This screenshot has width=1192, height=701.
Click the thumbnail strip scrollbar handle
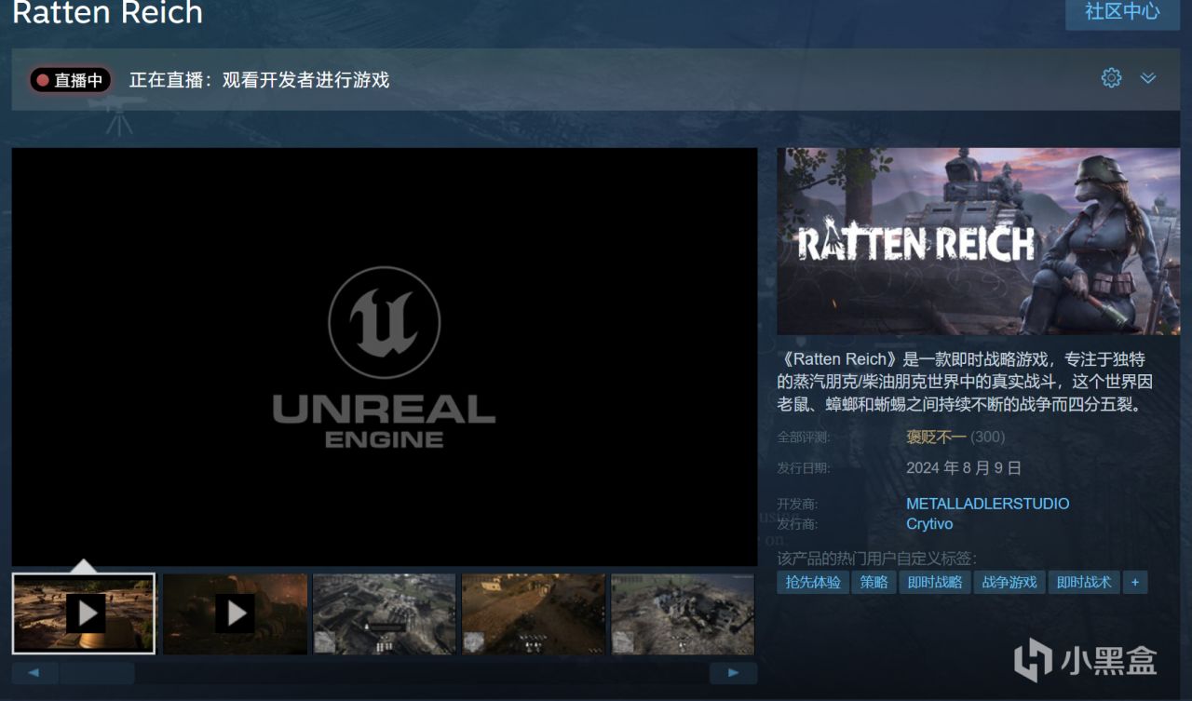tap(97, 673)
